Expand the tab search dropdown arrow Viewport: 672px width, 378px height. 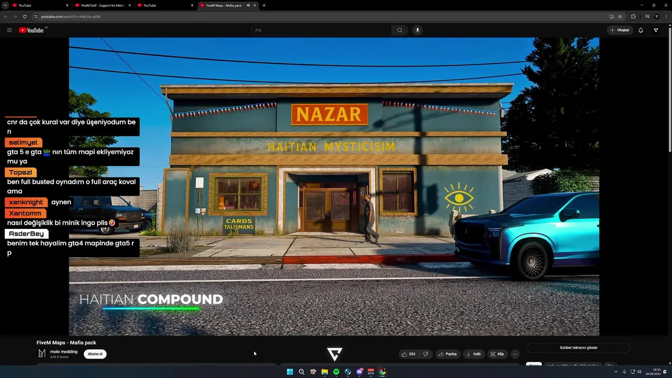pos(5,5)
